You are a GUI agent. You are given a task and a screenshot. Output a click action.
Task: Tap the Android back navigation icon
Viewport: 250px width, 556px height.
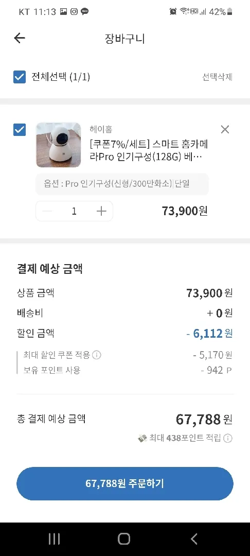tap(194, 539)
